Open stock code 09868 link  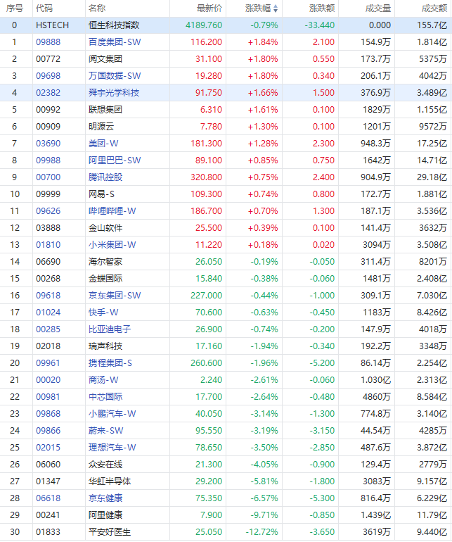pyautogui.click(x=49, y=414)
